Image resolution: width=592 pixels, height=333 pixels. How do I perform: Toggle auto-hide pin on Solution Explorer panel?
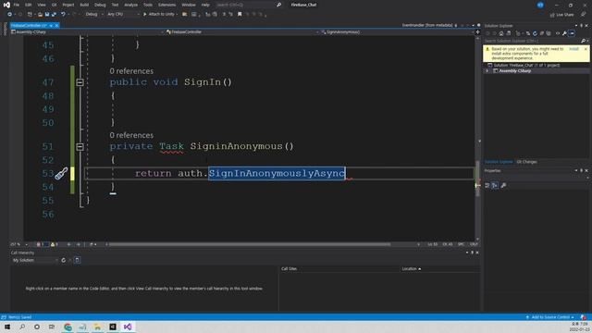pyautogui.click(x=582, y=26)
